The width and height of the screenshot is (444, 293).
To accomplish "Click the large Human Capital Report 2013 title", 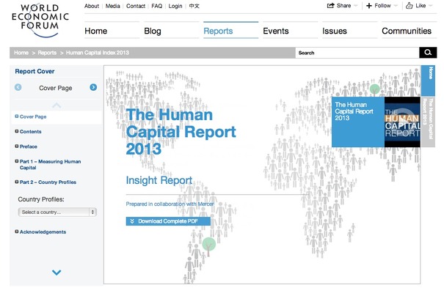I will click(181, 132).
